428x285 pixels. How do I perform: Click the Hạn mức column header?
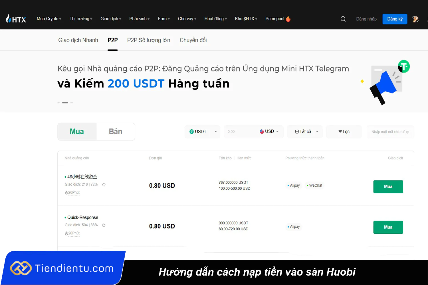tap(244, 158)
